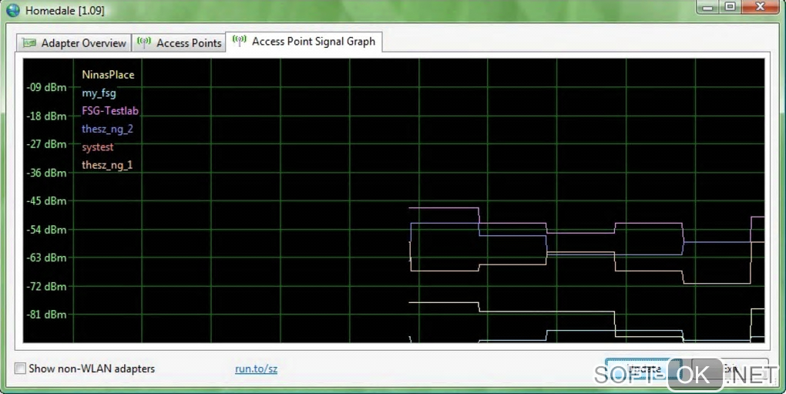Click the Signal Graph antenna icon
786x394 pixels.
240,41
